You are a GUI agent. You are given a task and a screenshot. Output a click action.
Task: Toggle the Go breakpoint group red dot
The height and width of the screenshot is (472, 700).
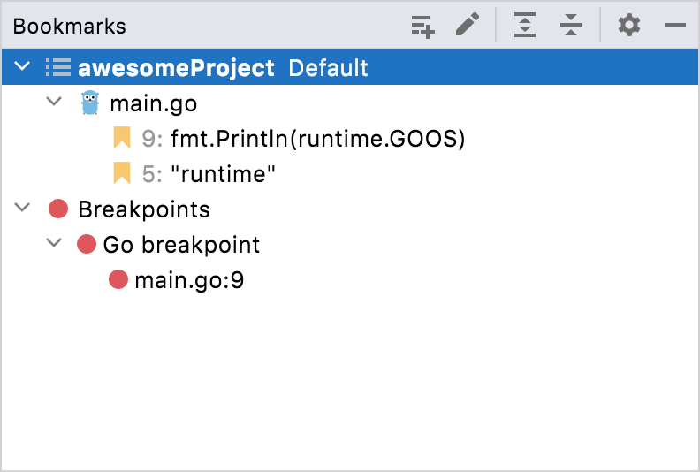pyautogui.click(x=87, y=244)
